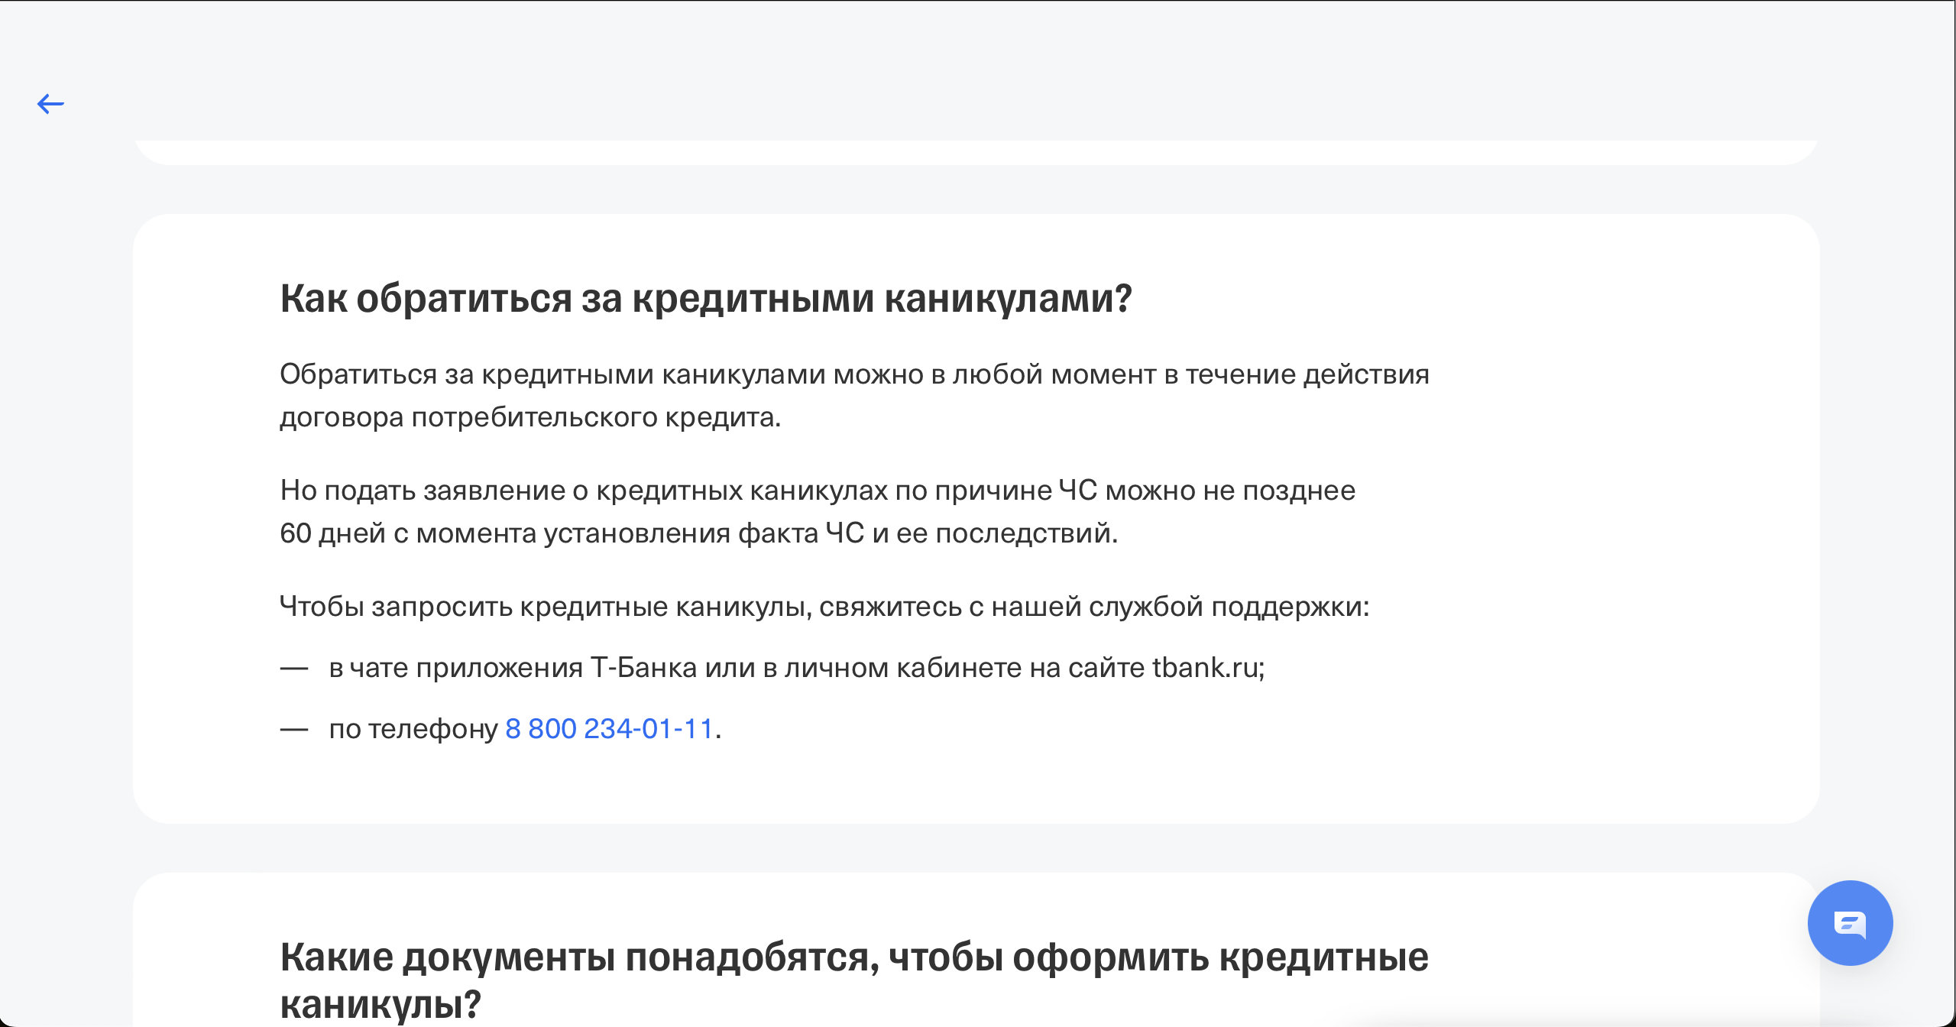Click the dash bullet before "по телефону"
The width and height of the screenshot is (1956, 1027).
pyautogui.click(x=293, y=730)
